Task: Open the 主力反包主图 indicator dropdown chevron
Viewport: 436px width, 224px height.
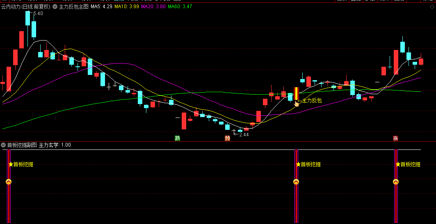Action: pos(55,7)
